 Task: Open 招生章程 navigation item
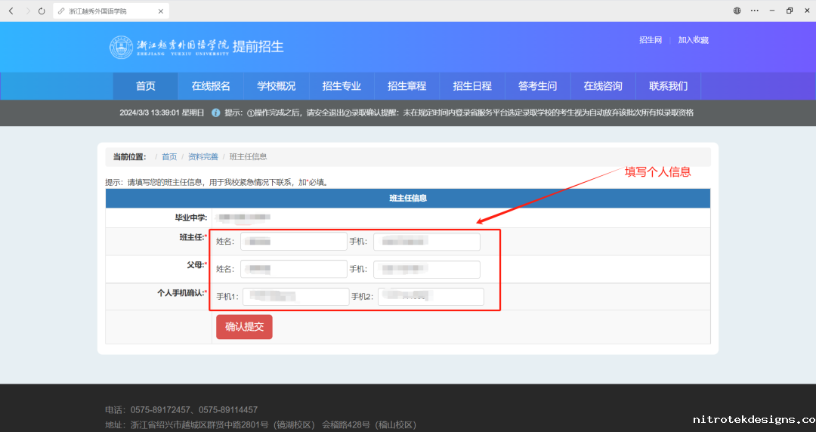point(407,86)
